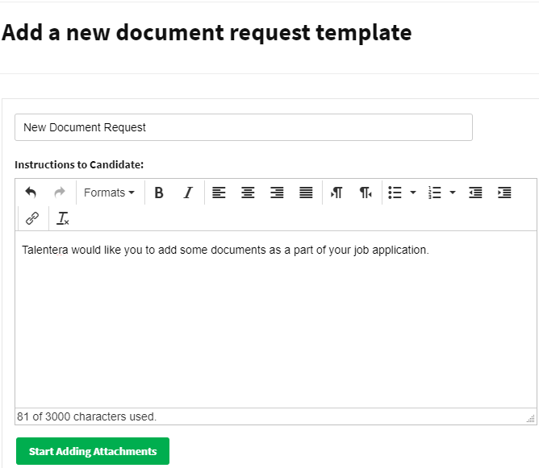Insert a numbered list
The width and height of the screenshot is (539, 468).
[435, 193]
